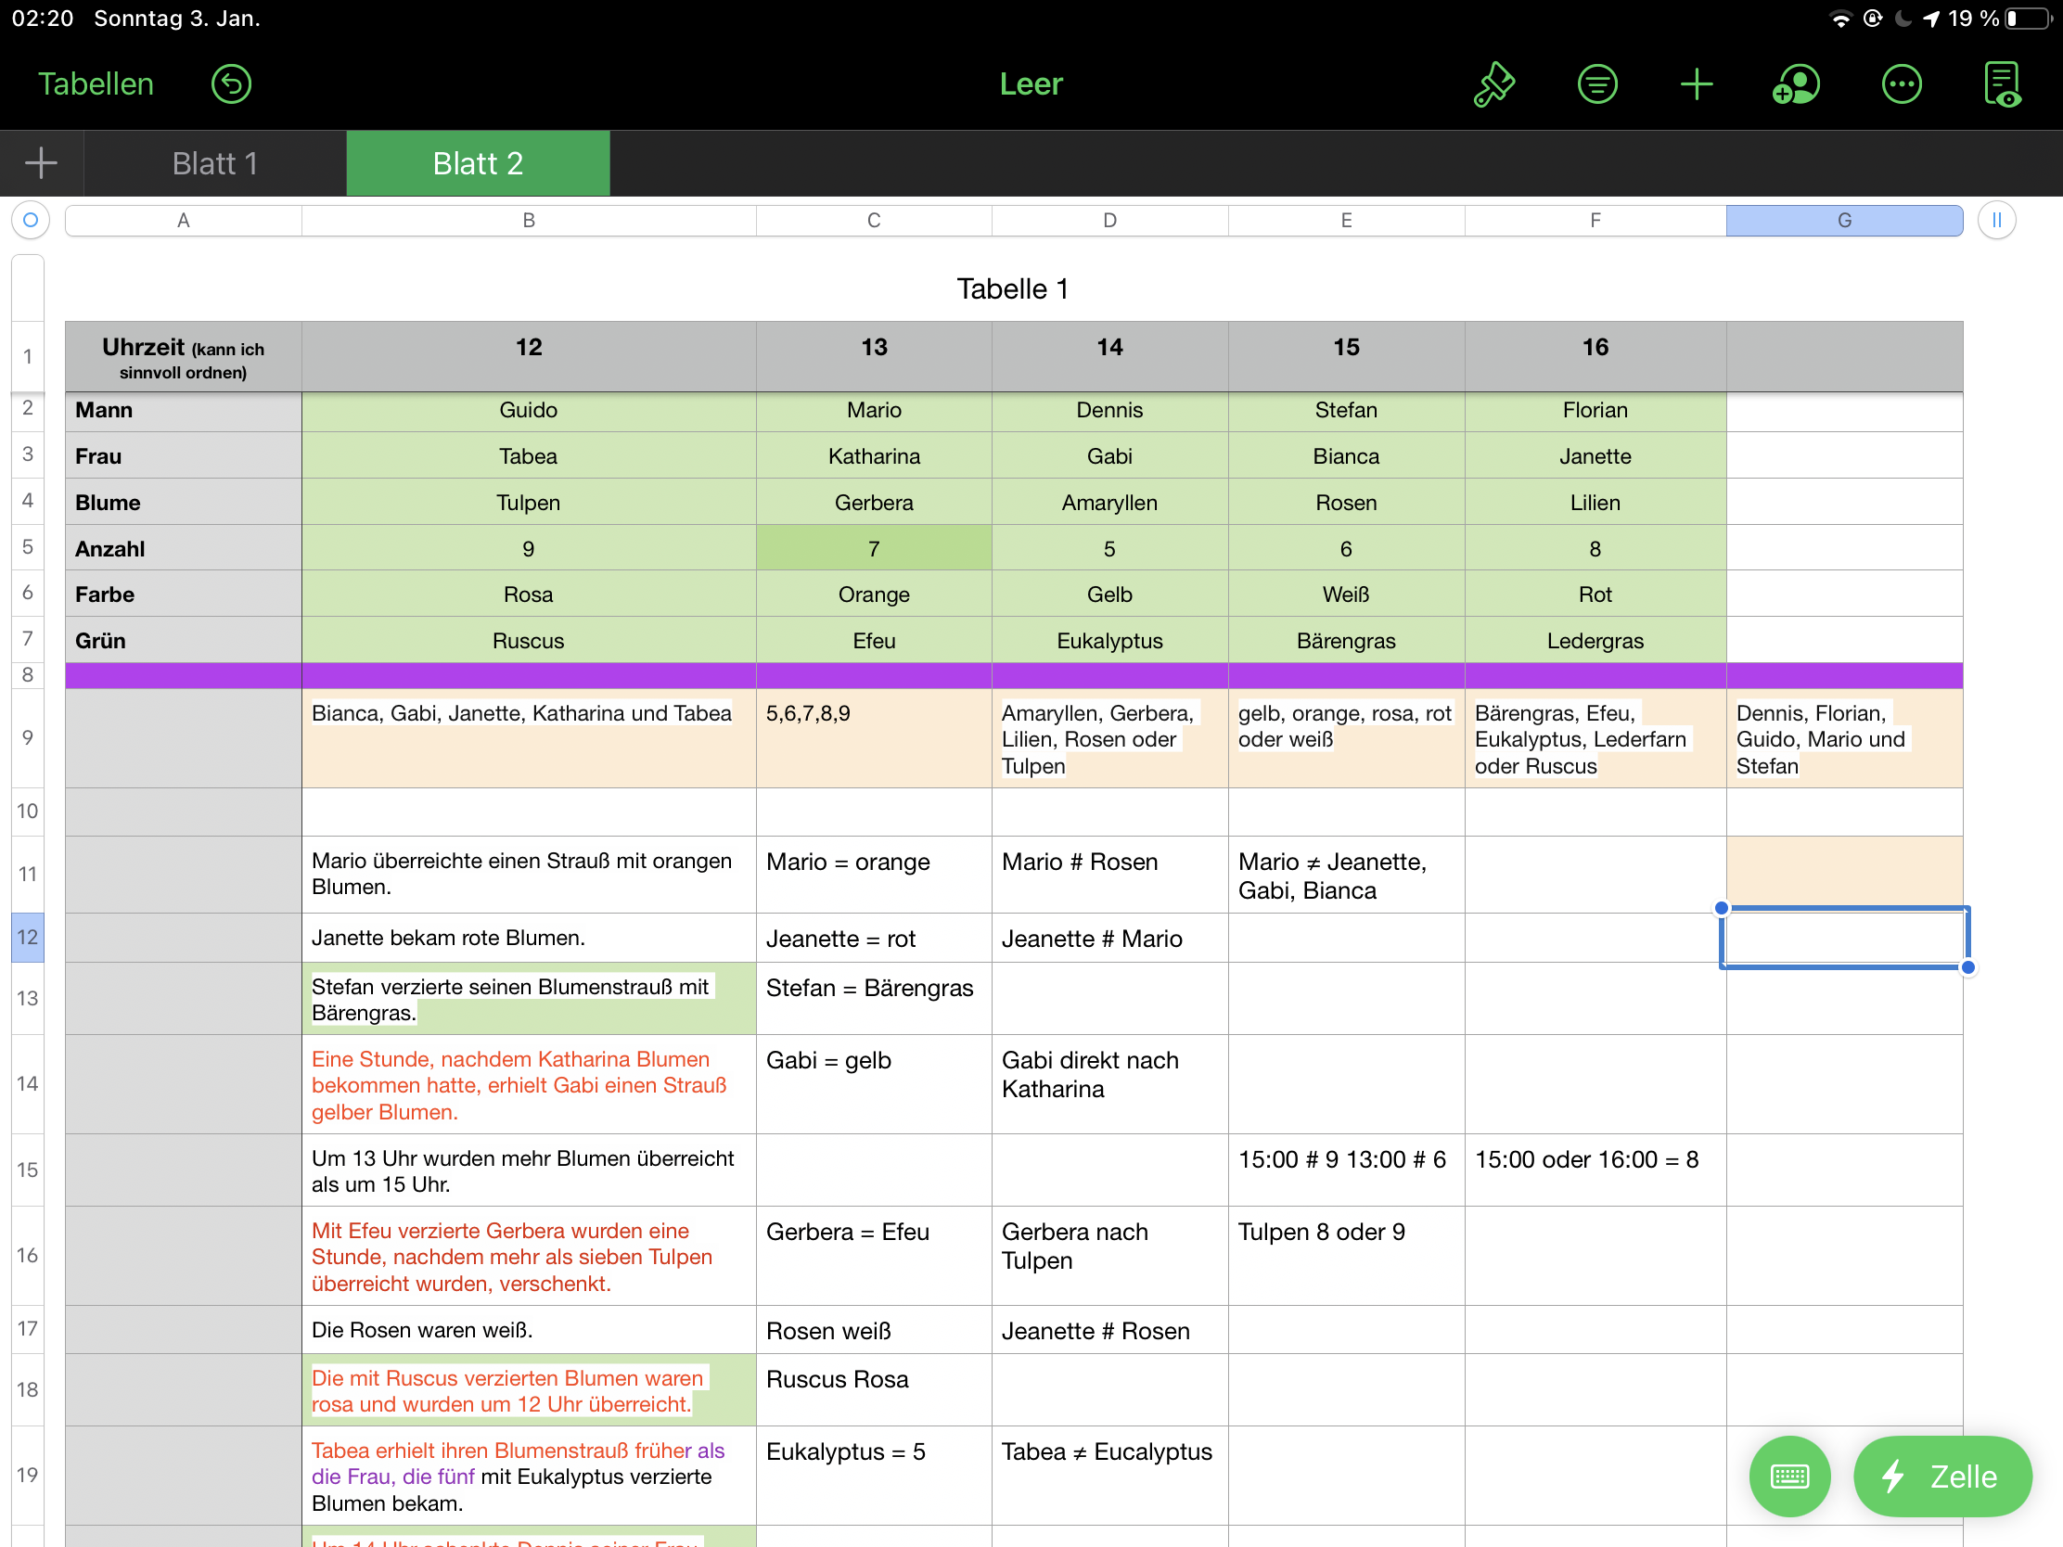Tap the table select circle handle
2063x1547 pixels.
[30, 220]
